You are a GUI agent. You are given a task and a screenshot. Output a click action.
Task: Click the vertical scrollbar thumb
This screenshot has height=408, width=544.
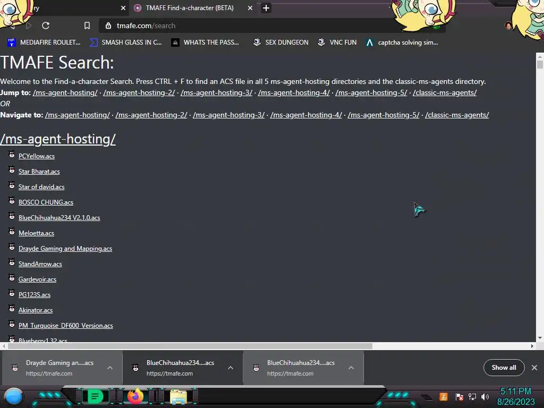click(540, 64)
